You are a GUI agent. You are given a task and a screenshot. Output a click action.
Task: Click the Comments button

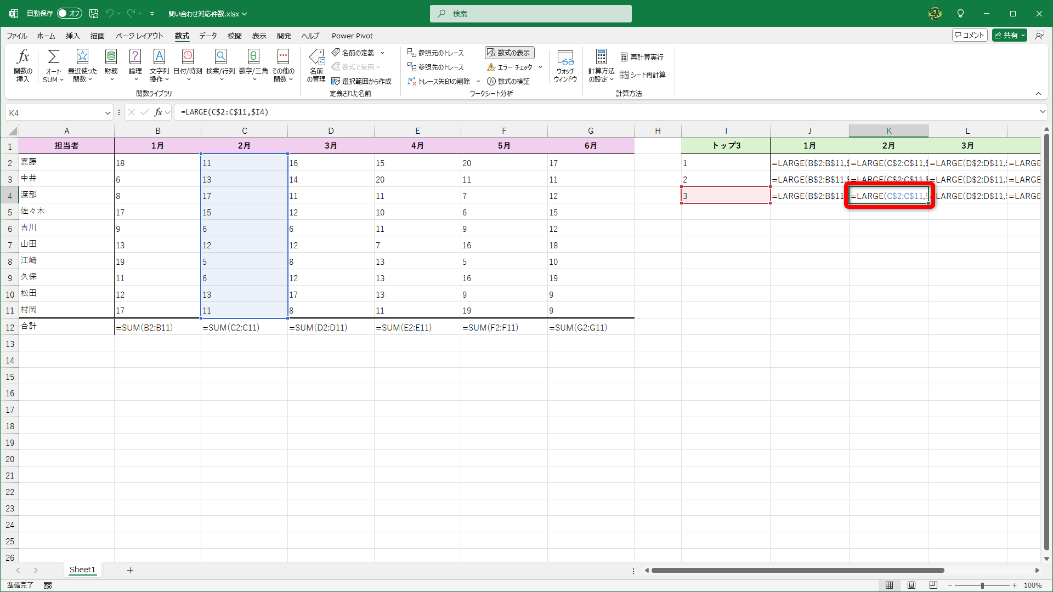[969, 35]
